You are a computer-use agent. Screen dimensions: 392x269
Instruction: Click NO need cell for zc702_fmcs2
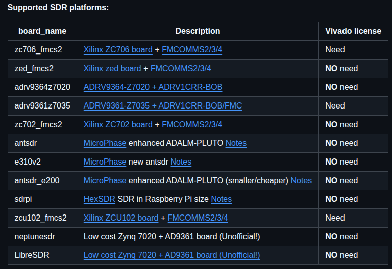click(x=353, y=124)
